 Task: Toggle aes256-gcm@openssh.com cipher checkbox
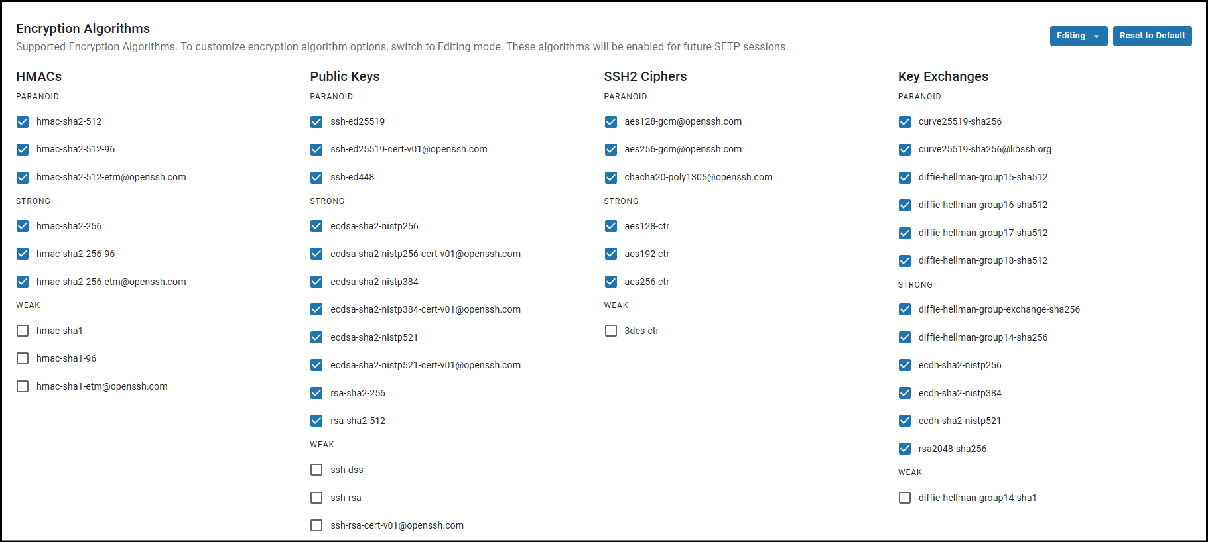click(611, 150)
